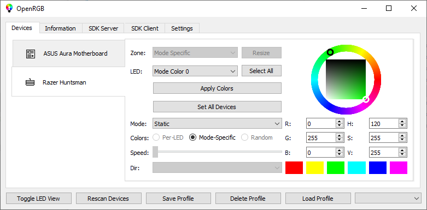Increase the G value with up arrow

point(340,136)
